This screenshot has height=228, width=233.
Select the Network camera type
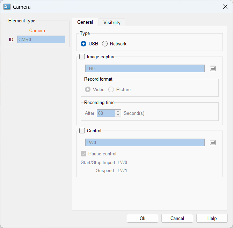(x=105, y=44)
